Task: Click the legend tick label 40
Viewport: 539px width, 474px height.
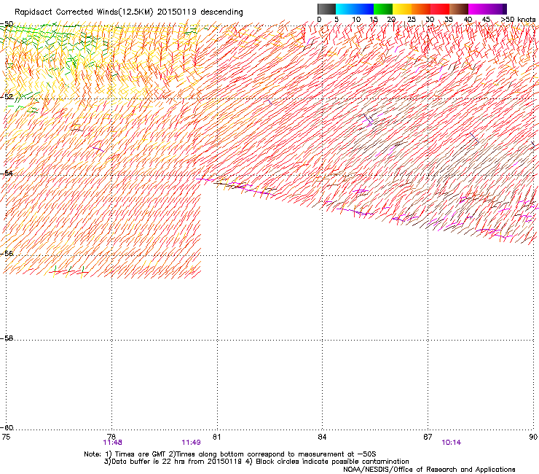Action: (468, 20)
